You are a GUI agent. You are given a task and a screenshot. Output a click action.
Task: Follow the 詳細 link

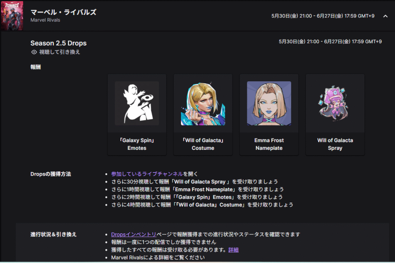(233, 250)
